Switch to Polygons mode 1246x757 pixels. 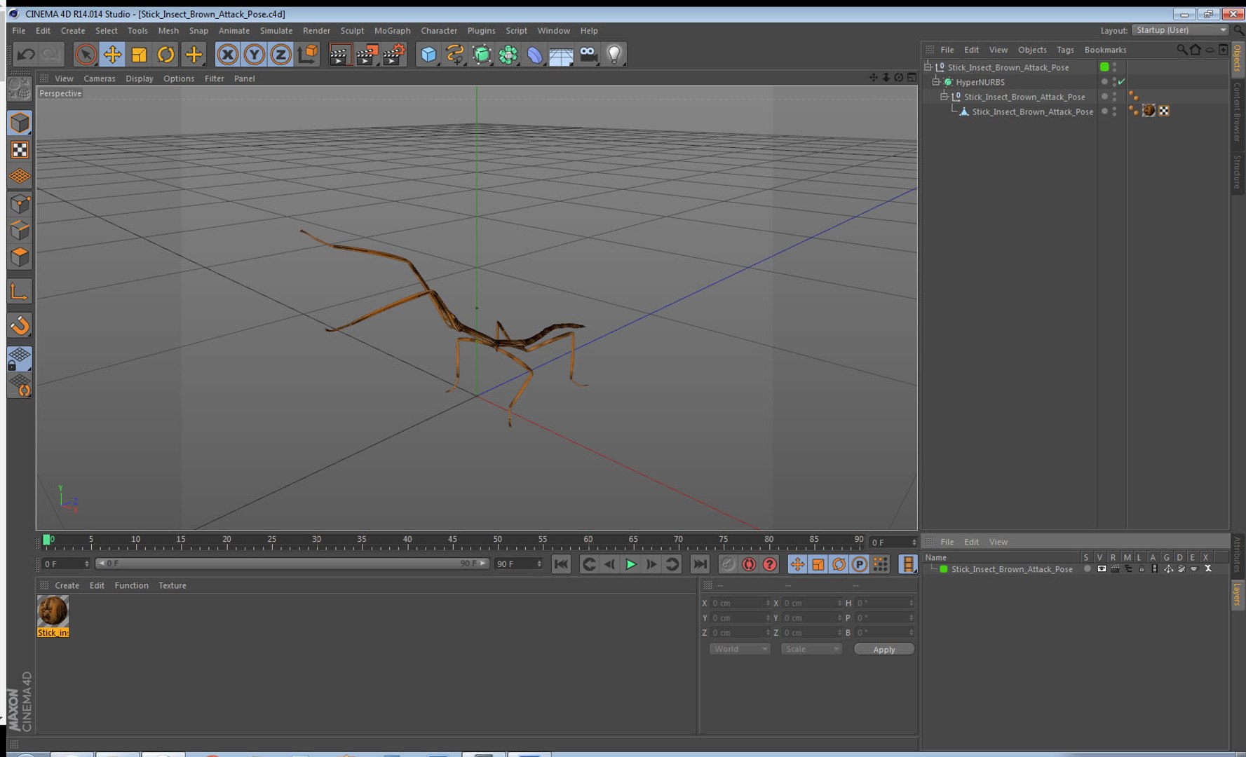tap(20, 257)
